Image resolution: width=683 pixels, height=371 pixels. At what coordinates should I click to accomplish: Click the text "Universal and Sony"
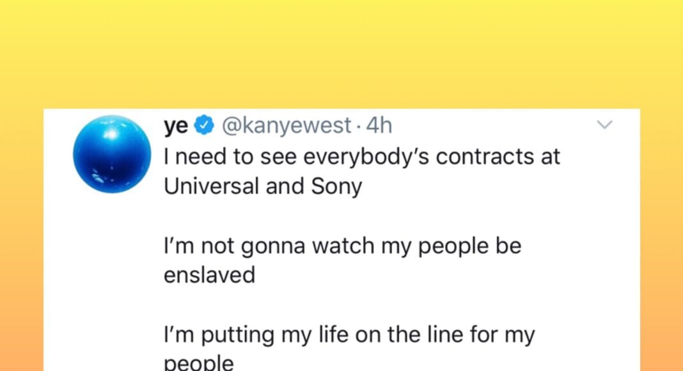[x=262, y=186]
